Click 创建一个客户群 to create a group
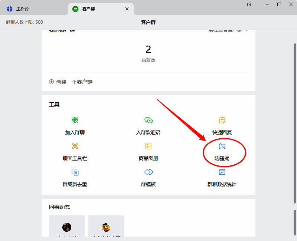 [71, 82]
